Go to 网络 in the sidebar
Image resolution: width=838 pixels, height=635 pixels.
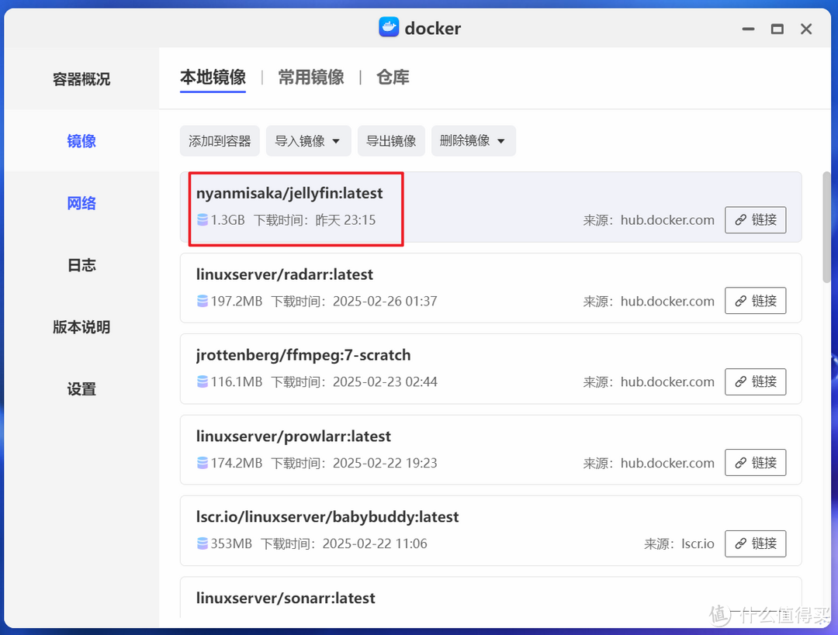81,203
